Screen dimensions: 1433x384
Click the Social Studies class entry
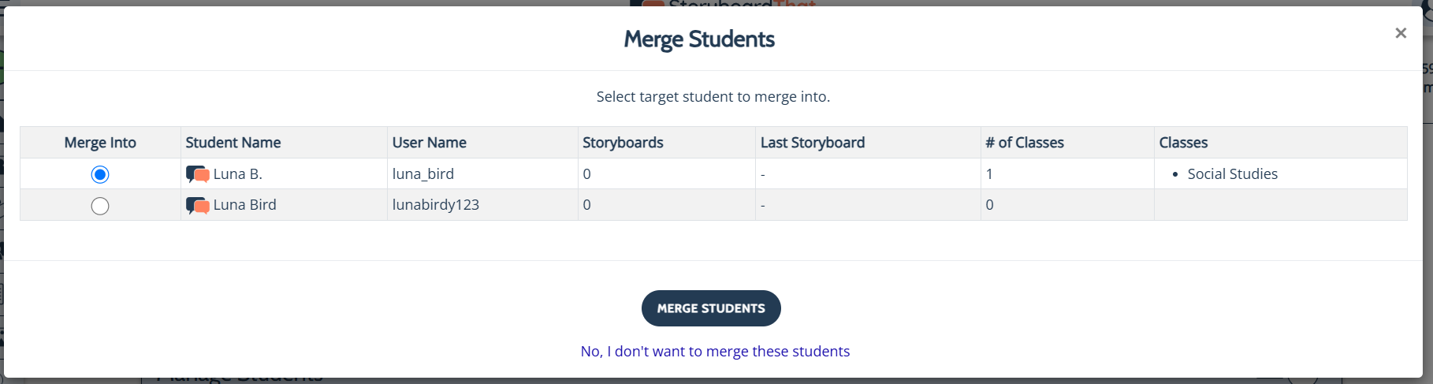[x=1232, y=174]
